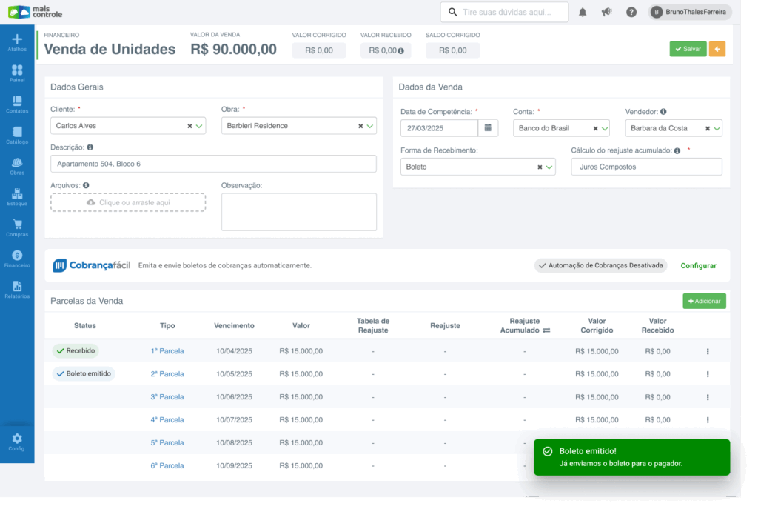Expand the Obra dropdown Barbieri Residence
The image size is (758, 509).
click(x=370, y=126)
